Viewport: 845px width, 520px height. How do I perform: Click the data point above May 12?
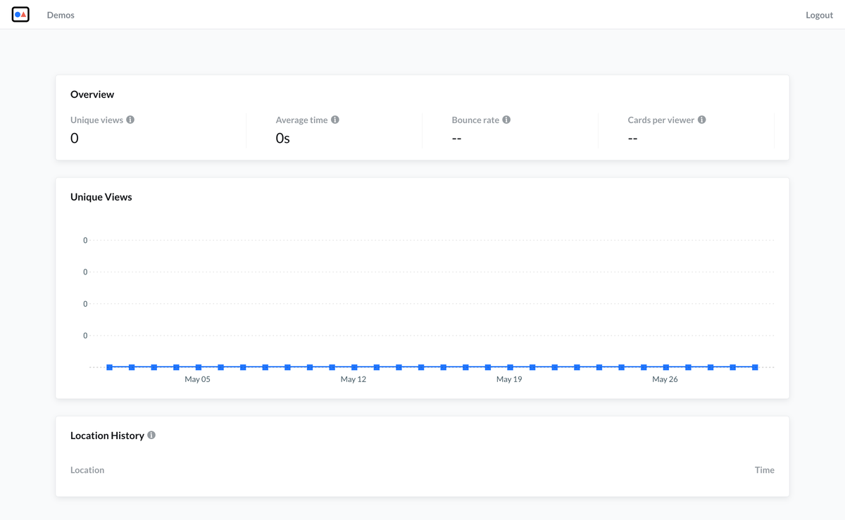[354, 367]
